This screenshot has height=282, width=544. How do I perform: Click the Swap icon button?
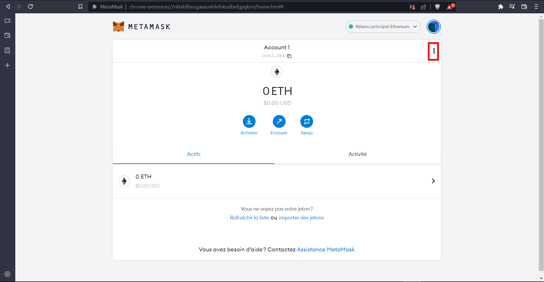tap(307, 122)
